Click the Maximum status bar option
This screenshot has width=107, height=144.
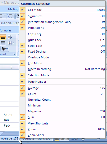click(62, 111)
